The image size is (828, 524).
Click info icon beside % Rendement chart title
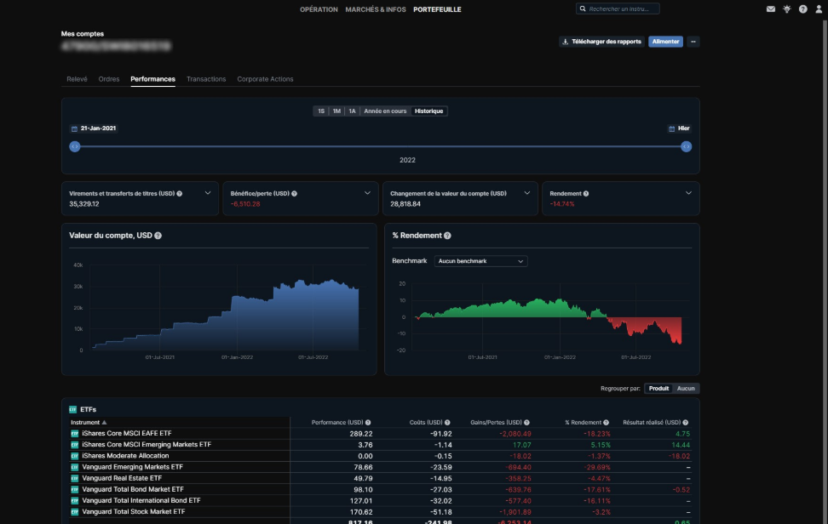point(447,236)
